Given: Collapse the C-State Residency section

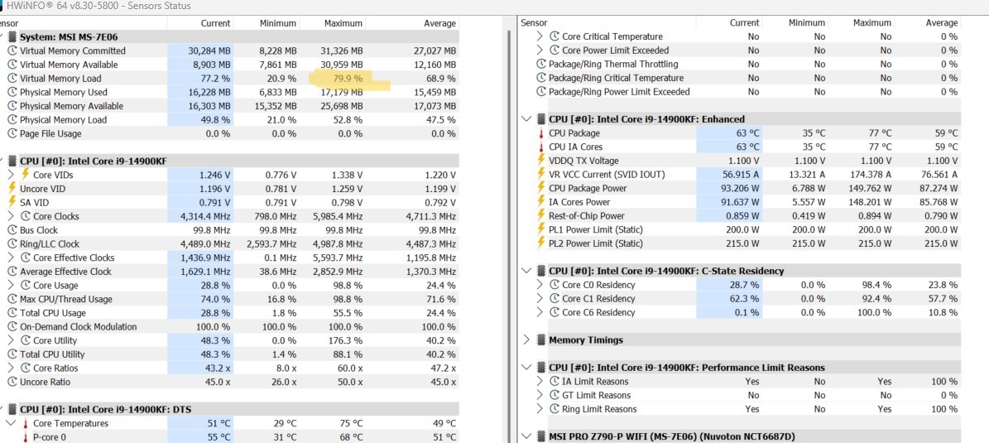Looking at the screenshot, I should pos(527,271).
